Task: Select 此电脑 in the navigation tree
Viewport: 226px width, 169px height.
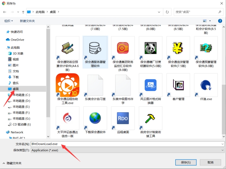Action: 13,47
